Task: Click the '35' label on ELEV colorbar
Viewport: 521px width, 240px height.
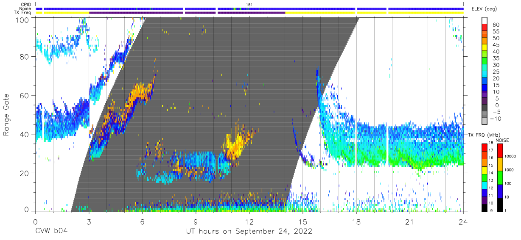Action: (x=496, y=58)
